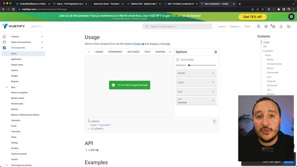Toggle the dark theme icon beside Options

click(215, 52)
